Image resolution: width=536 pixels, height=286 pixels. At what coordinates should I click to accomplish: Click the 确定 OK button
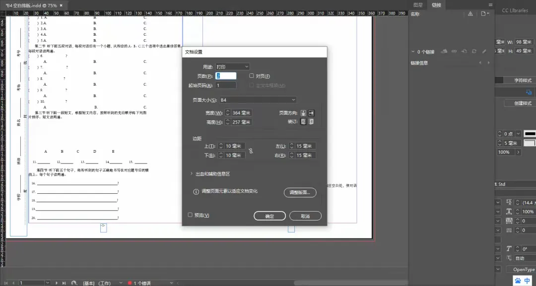(269, 216)
